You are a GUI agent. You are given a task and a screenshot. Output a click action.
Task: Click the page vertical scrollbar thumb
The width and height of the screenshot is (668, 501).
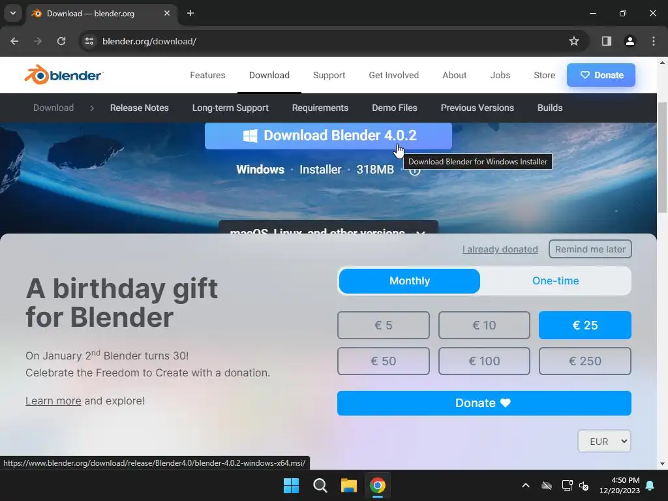pyautogui.click(x=663, y=158)
